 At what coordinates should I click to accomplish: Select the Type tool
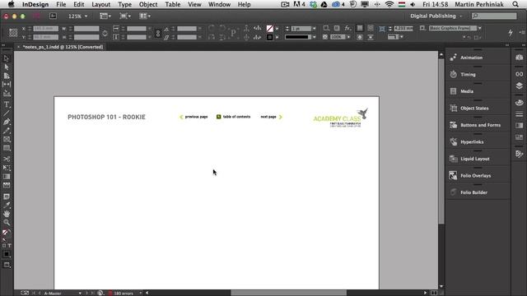(7, 104)
